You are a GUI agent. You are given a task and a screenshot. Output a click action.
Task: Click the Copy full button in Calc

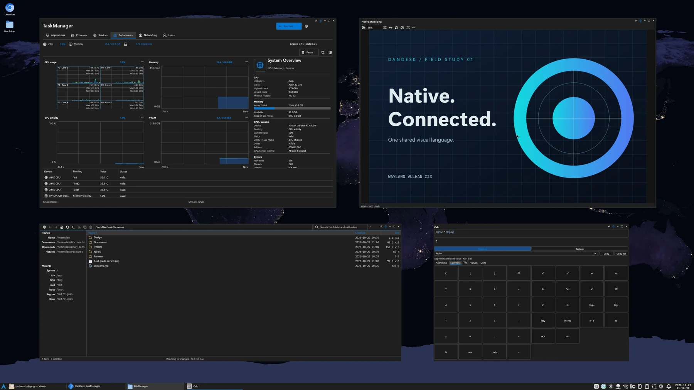(x=621, y=254)
